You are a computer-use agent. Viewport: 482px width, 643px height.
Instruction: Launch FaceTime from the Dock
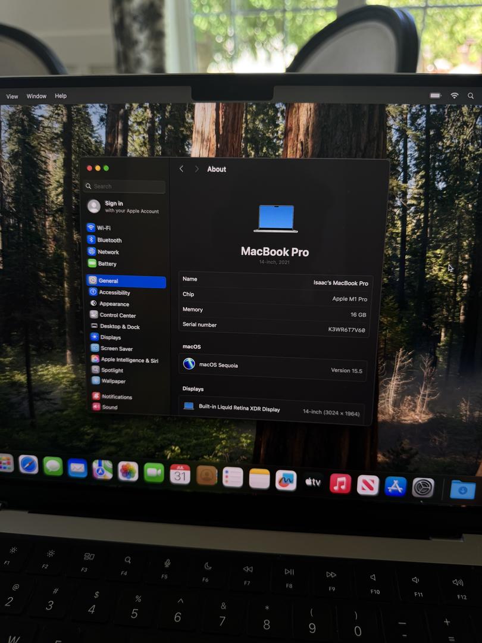click(x=154, y=473)
